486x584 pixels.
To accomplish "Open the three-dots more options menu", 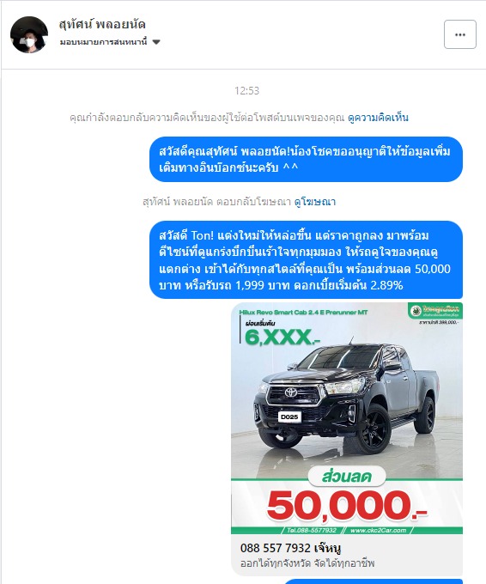I will (460, 34).
